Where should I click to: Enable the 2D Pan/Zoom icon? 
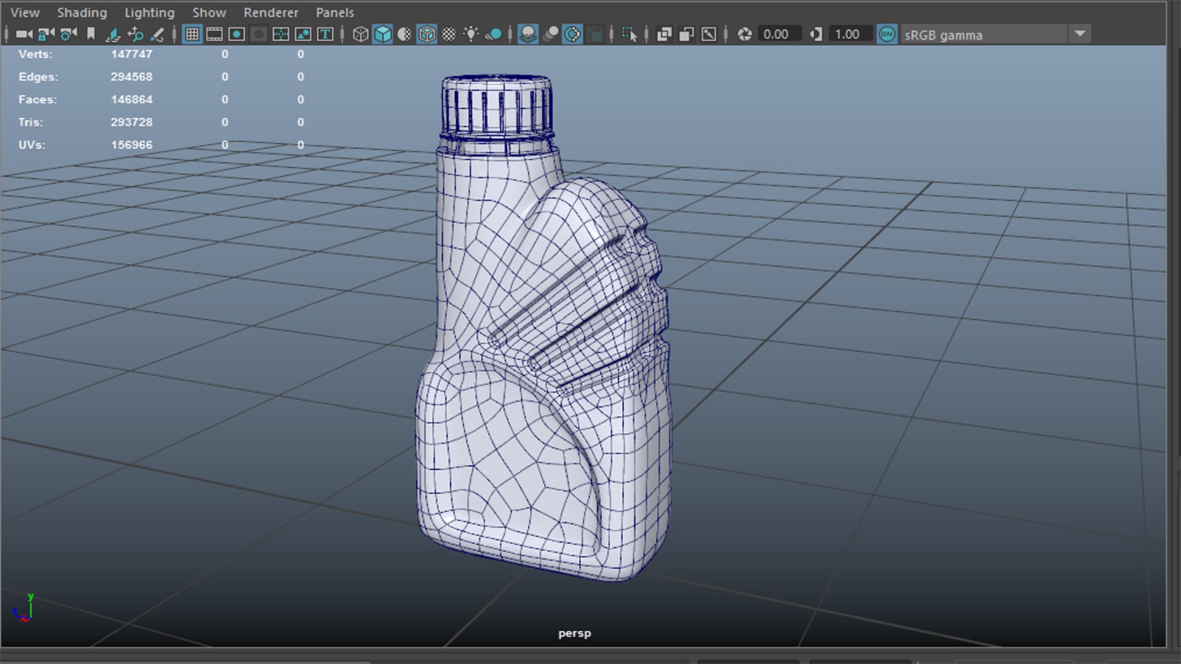(135, 34)
